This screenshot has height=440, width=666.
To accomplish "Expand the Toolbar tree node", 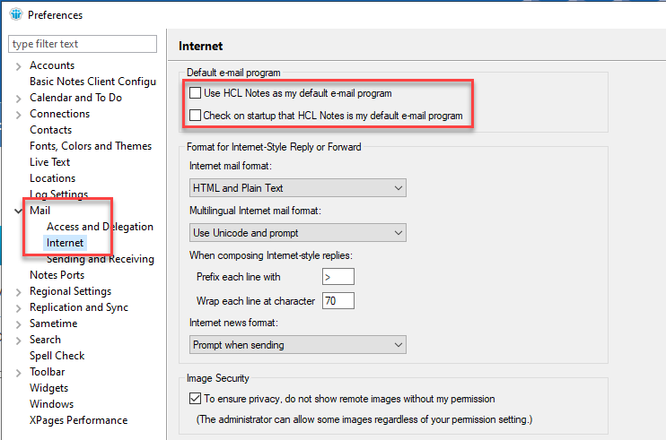I will 18,373.
